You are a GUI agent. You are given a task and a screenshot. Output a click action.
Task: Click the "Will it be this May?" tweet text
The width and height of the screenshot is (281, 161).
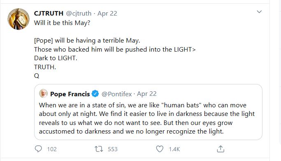(x=62, y=23)
